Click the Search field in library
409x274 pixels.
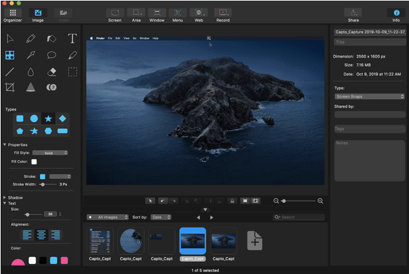coord(298,217)
